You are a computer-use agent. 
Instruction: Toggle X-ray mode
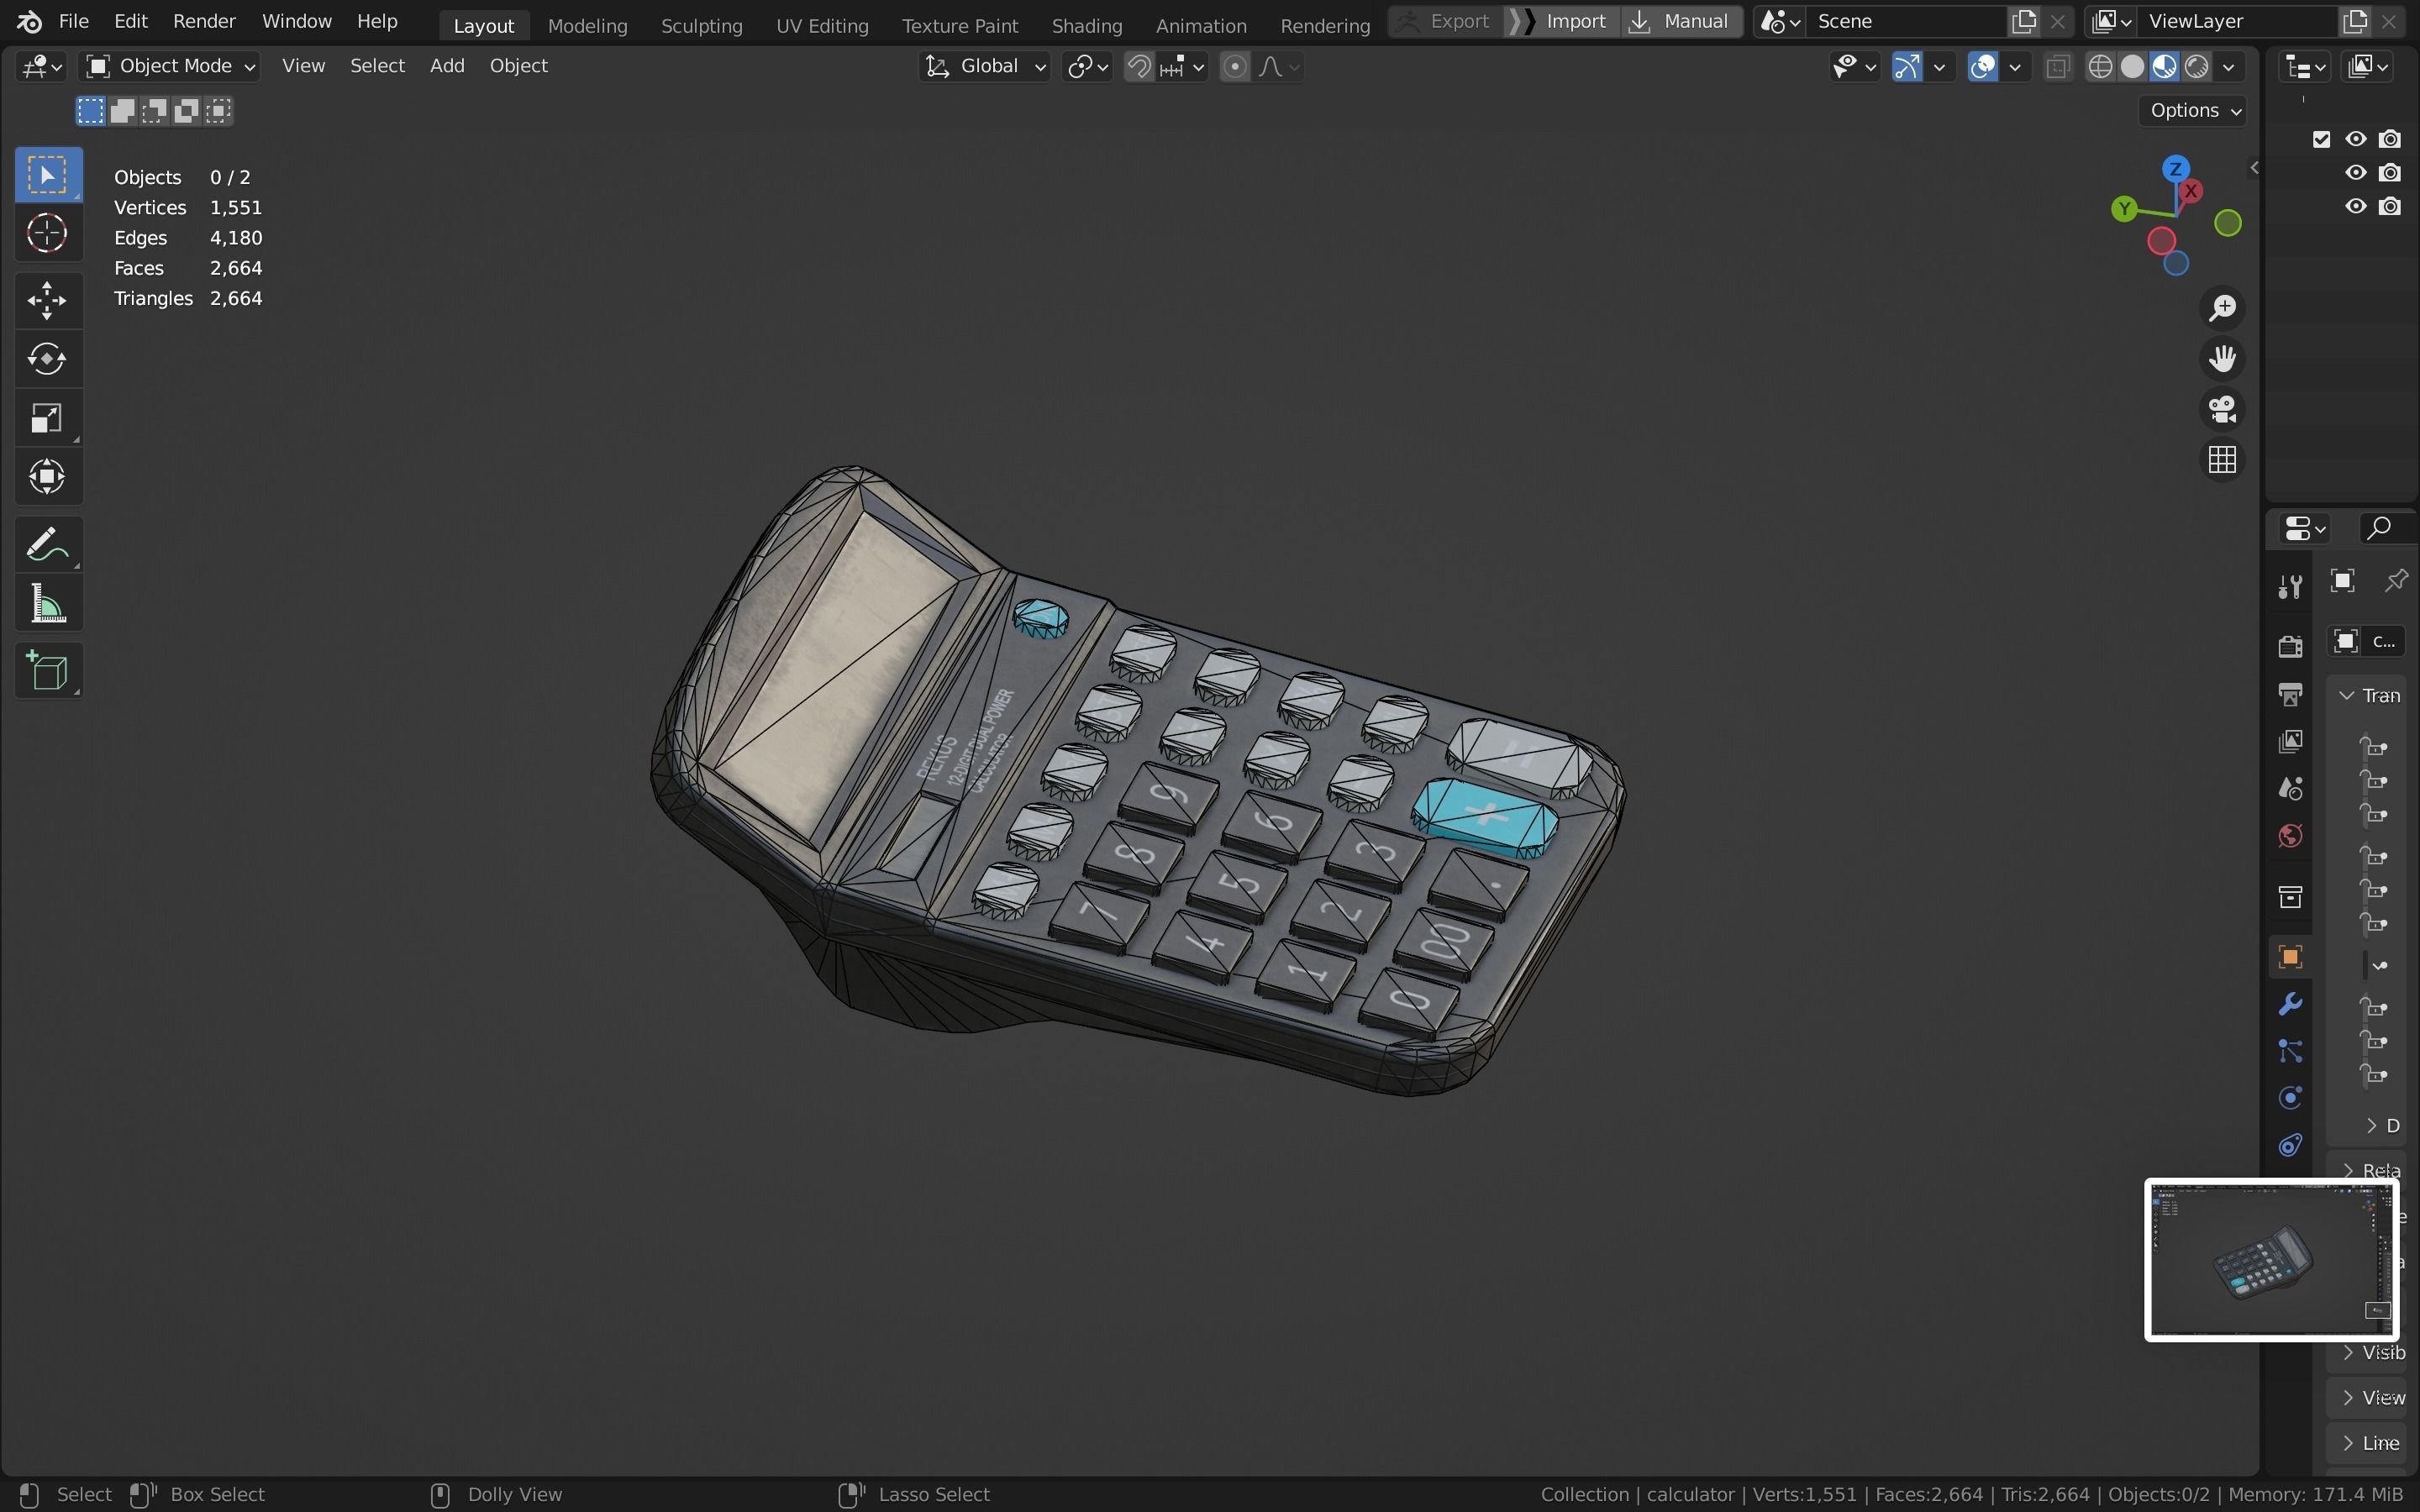pos(2057,67)
